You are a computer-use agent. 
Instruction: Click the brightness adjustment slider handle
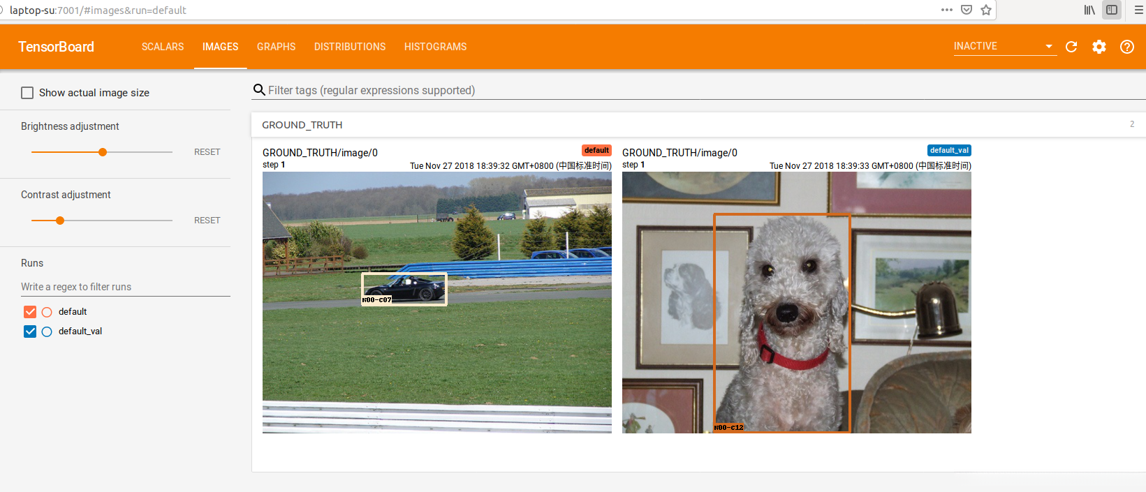[x=103, y=152]
